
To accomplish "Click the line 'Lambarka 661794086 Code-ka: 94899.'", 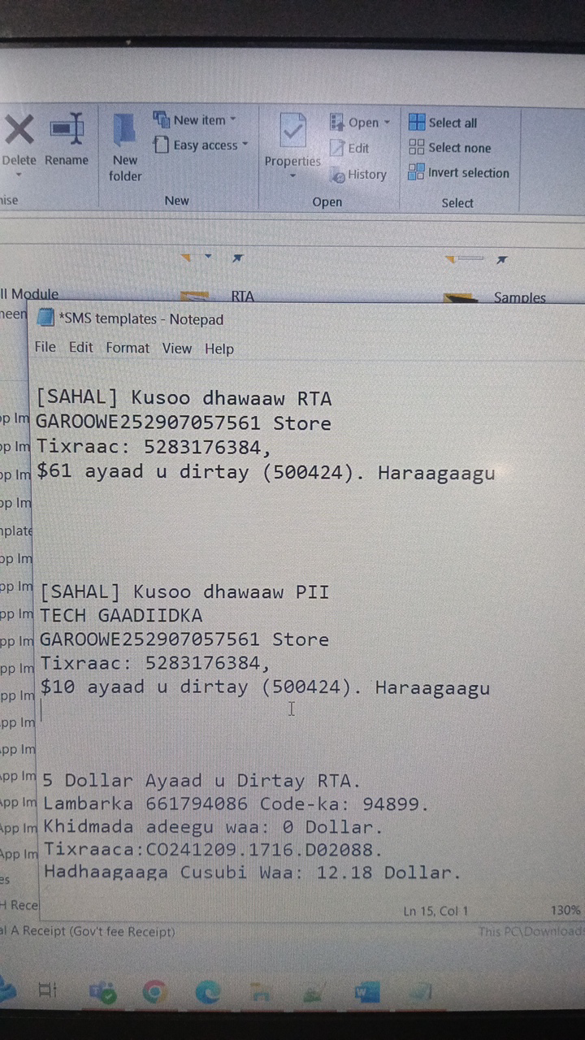I will 236,804.
